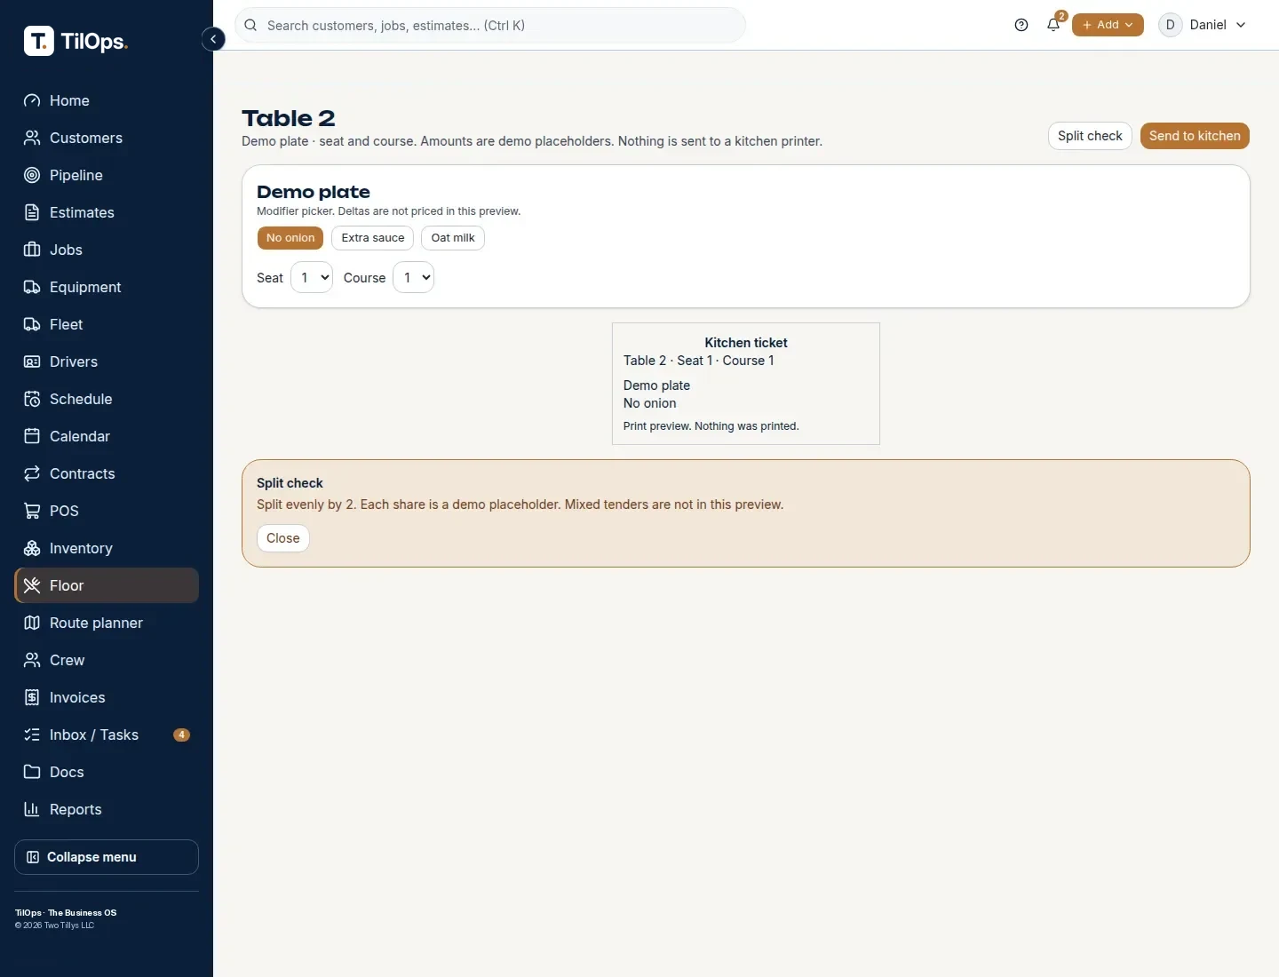Open Docs in sidebar
Viewport: 1279px width, 977px height.
click(107, 772)
